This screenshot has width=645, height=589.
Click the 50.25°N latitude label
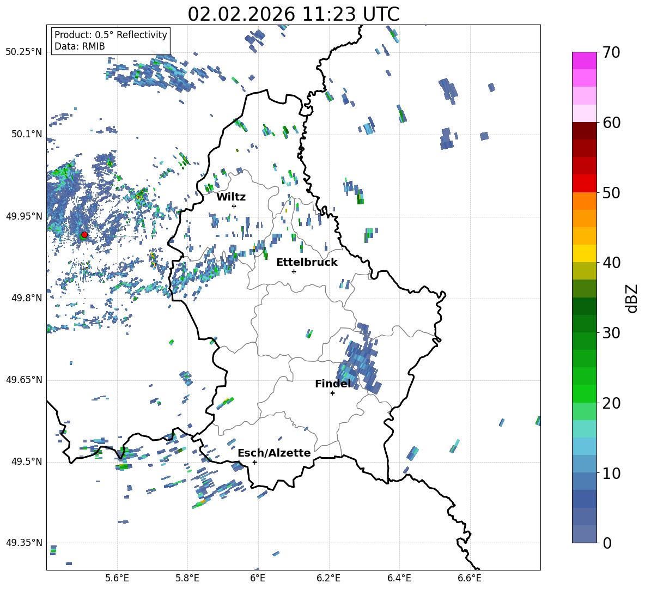coord(23,52)
